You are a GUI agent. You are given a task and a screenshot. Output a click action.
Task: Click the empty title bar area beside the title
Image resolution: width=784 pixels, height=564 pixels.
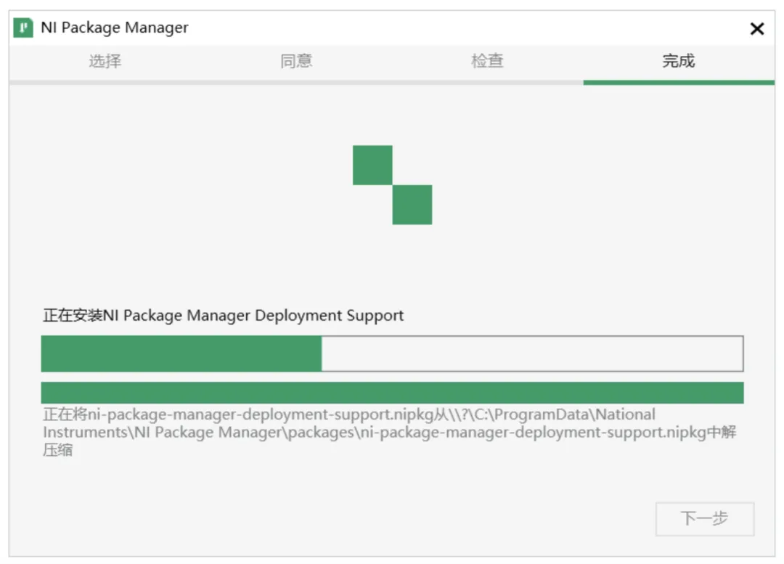(465, 28)
